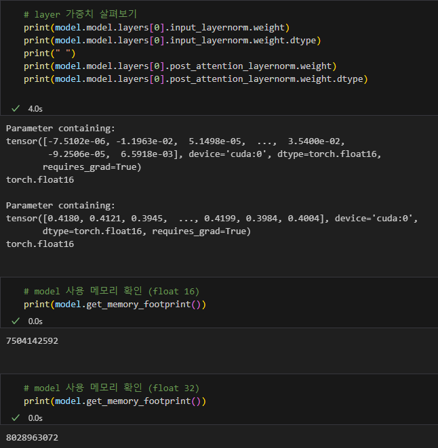The image size is (438, 448).
Task: Click the output line starting with -9.2506e-05
Action: coord(214,154)
